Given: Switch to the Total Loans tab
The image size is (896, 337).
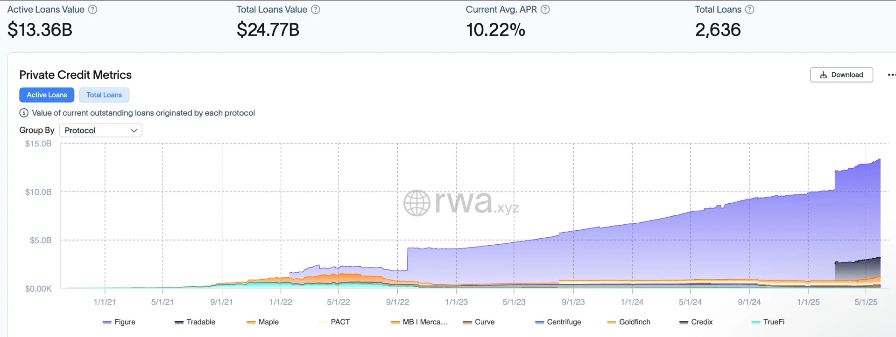Looking at the screenshot, I should tap(104, 95).
